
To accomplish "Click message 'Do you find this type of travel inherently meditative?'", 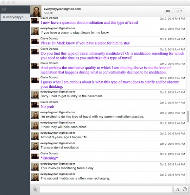I will click(112, 56).
